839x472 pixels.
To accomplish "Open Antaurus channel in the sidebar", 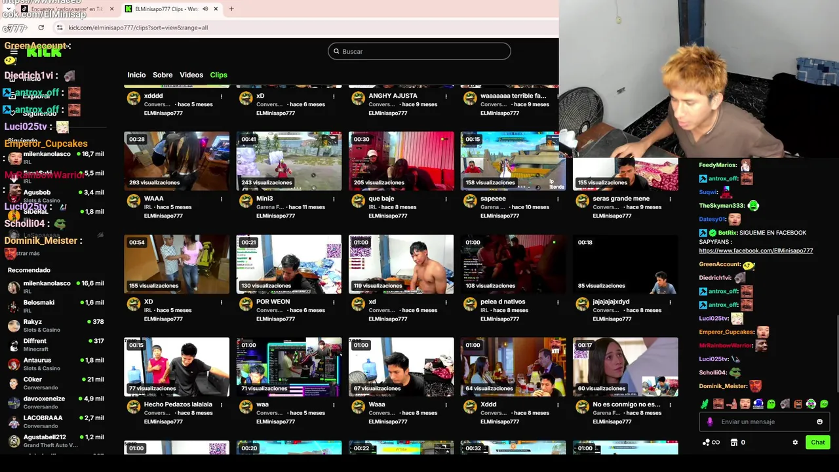I will coord(56,364).
